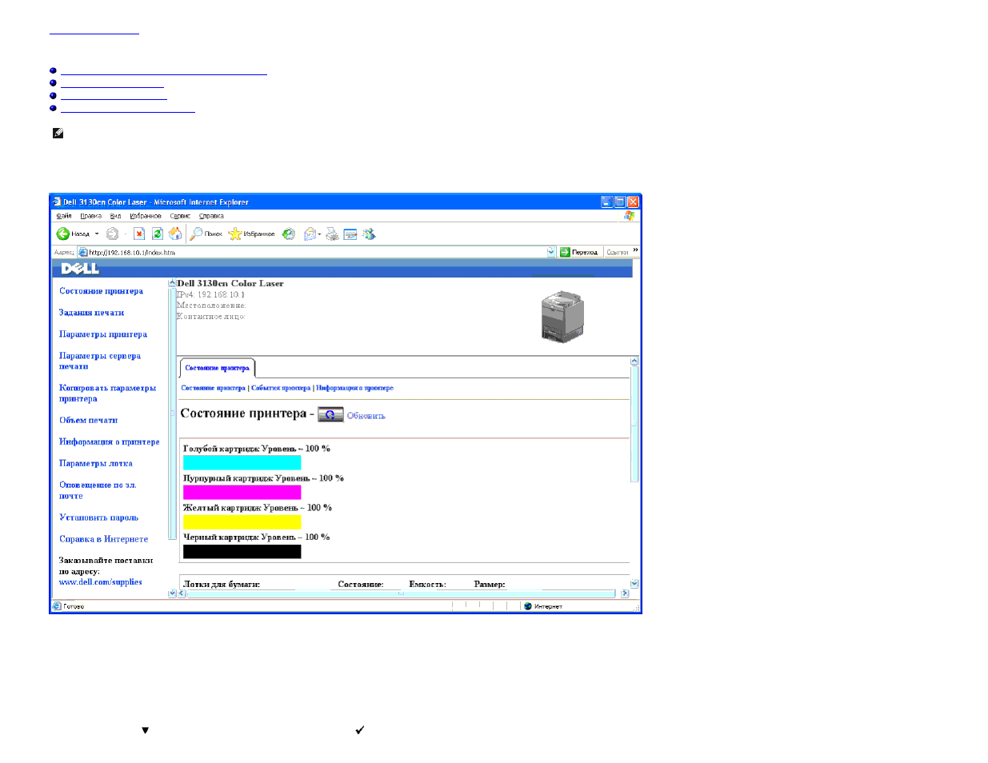Go back with the Назад arrow button
The width and height of the screenshot is (988, 763).
tap(73, 234)
